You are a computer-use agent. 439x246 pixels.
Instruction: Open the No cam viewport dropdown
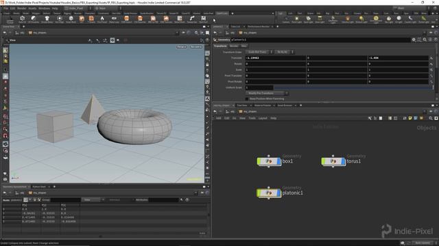pos(196,47)
